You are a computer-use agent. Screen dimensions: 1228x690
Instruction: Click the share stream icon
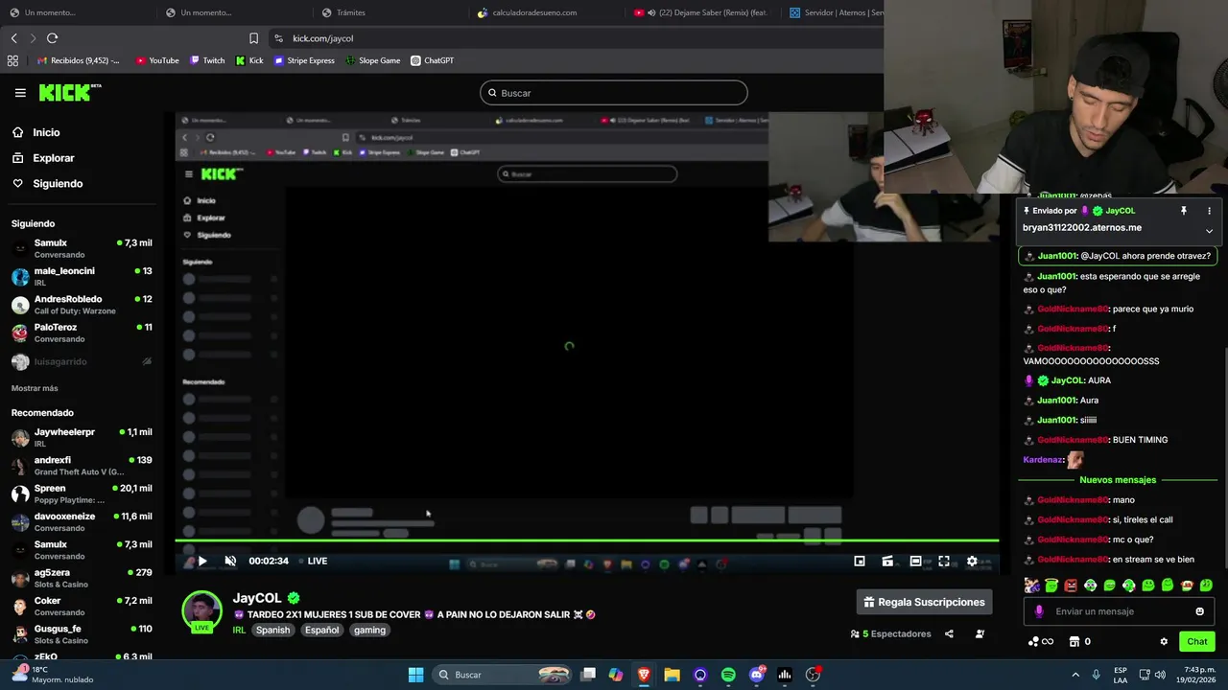tap(949, 633)
